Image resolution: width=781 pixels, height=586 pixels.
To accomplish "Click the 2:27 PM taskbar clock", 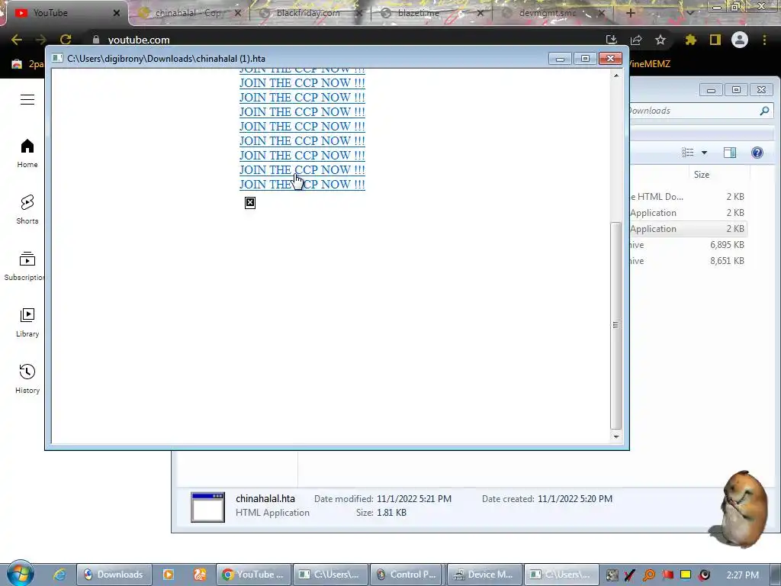I will click(742, 575).
